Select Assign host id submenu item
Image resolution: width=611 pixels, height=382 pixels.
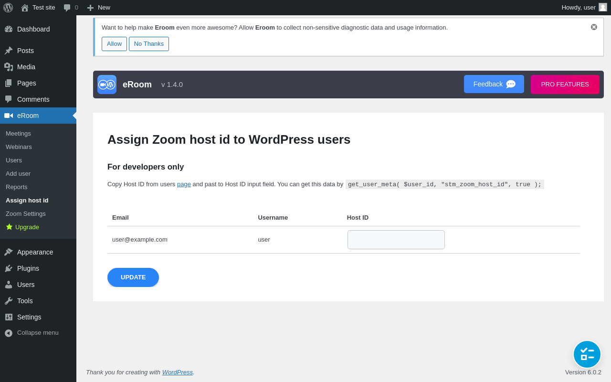click(x=27, y=200)
